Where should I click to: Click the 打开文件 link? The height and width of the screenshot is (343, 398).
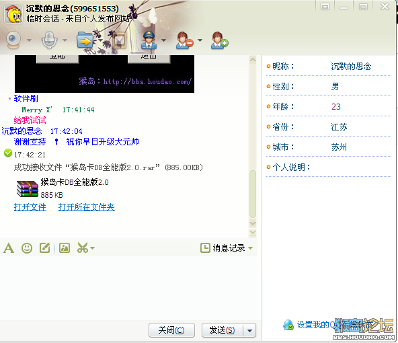[x=30, y=207]
